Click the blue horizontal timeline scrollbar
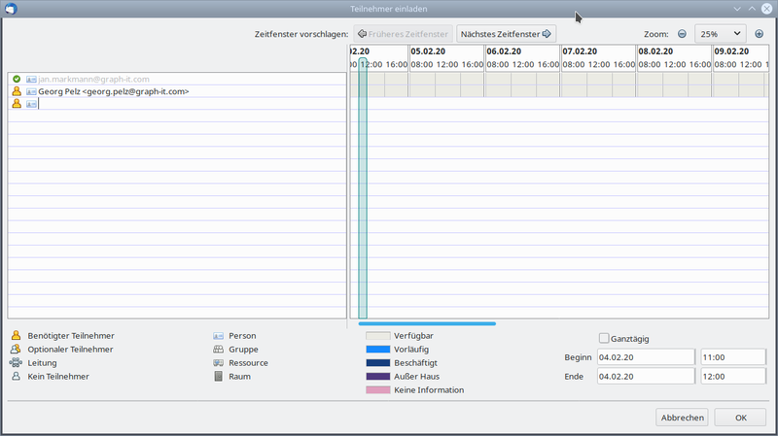Viewport: 778px width, 436px height. [427, 323]
